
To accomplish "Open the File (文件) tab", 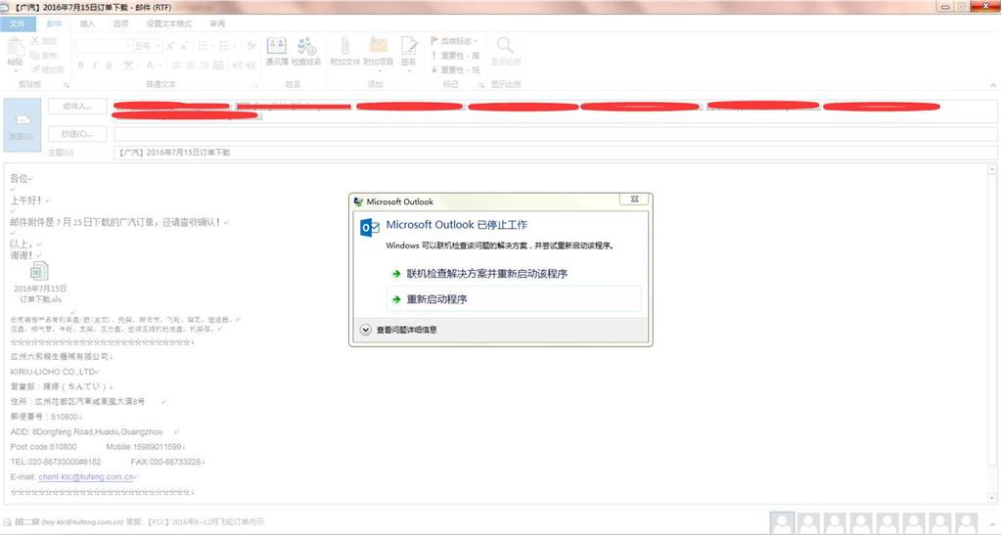I will coord(18,23).
